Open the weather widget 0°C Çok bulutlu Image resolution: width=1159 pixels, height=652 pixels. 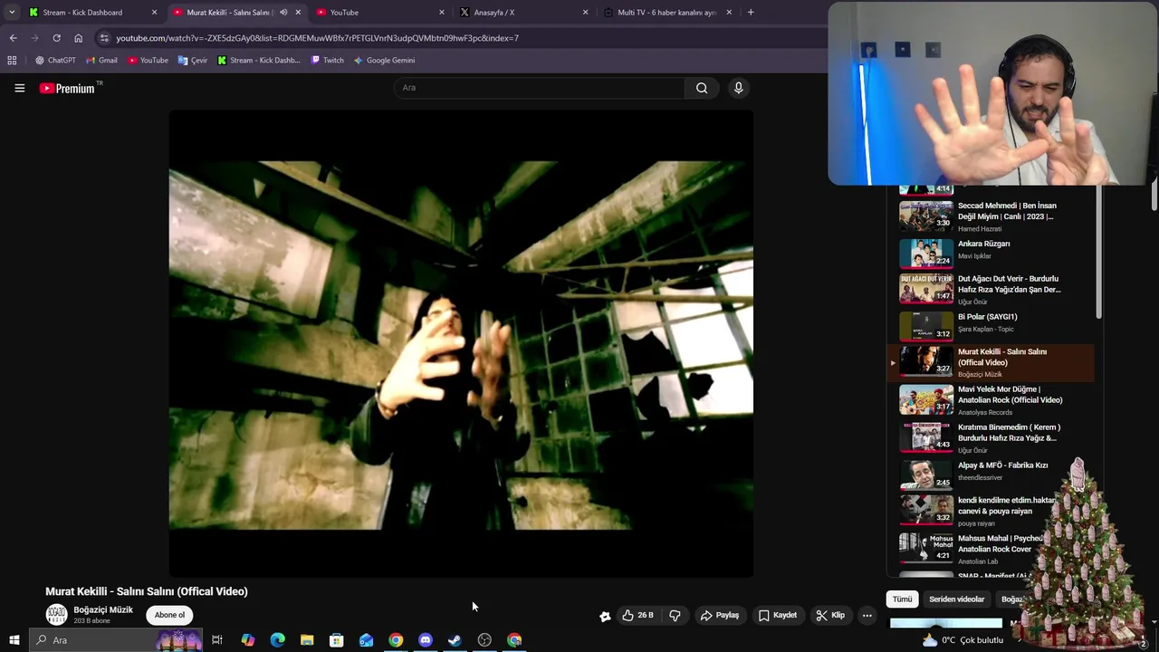click(x=963, y=640)
